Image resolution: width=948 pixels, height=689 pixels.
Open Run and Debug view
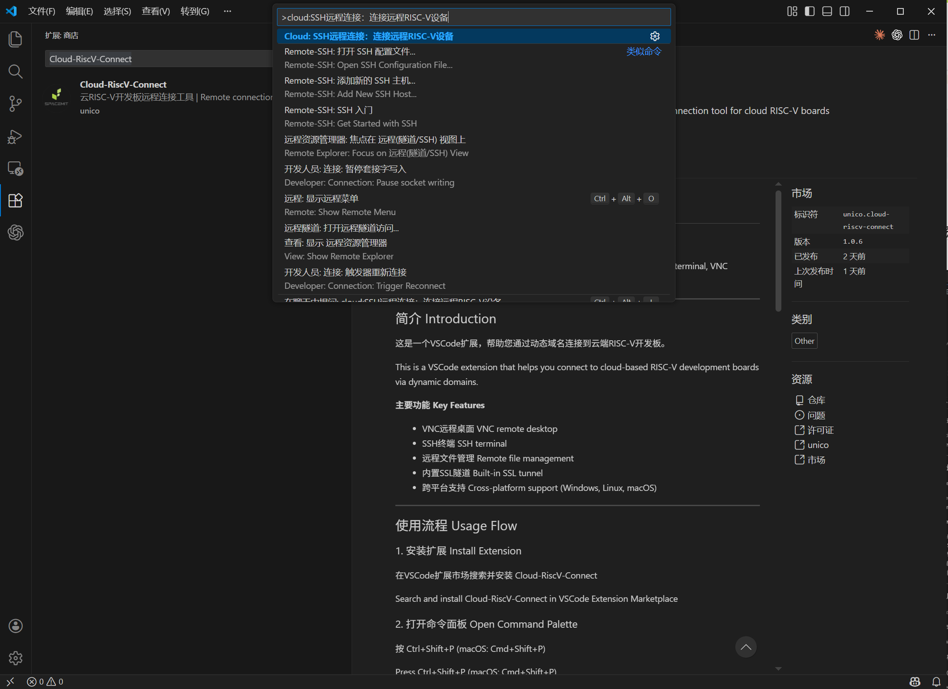click(15, 136)
